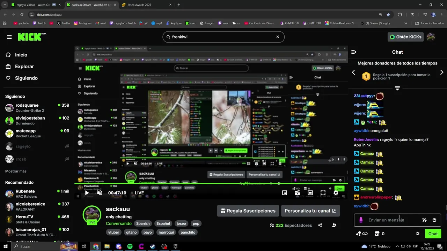The image size is (447, 251).
Task: Open offline rageylo channel
Action: click(37, 146)
